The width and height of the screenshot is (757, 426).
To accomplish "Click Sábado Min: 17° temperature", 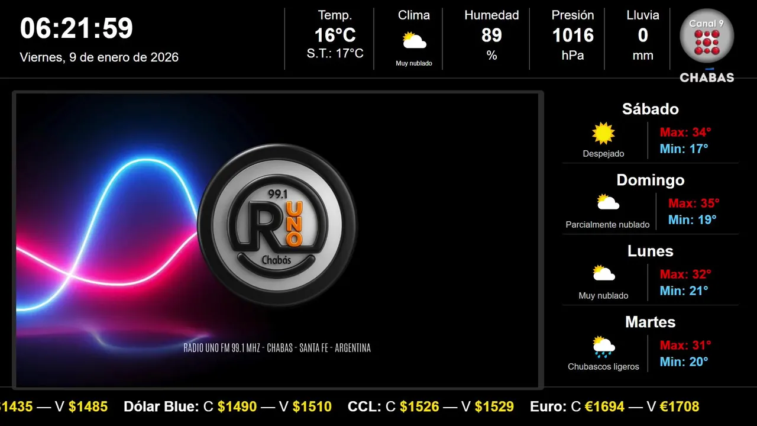I will pyautogui.click(x=684, y=149).
